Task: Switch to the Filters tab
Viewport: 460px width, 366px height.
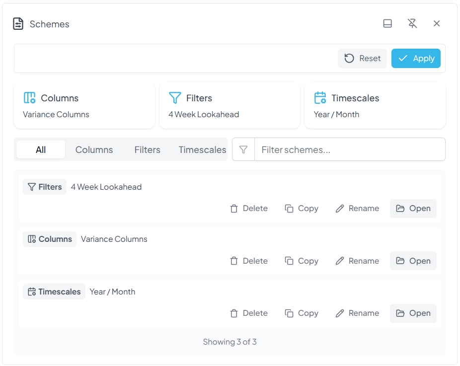Action: click(x=147, y=149)
